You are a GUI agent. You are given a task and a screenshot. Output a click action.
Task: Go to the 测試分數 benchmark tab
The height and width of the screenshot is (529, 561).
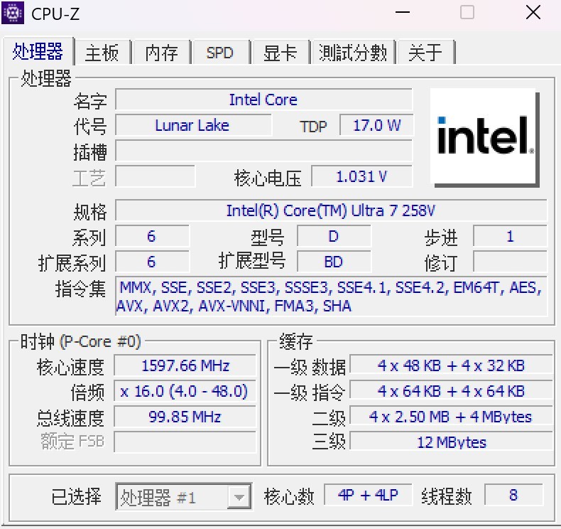point(352,53)
